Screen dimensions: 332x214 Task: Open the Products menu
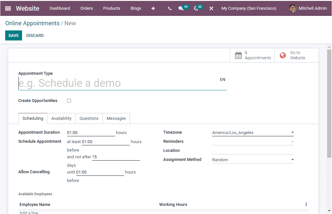(x=112, y=8)
